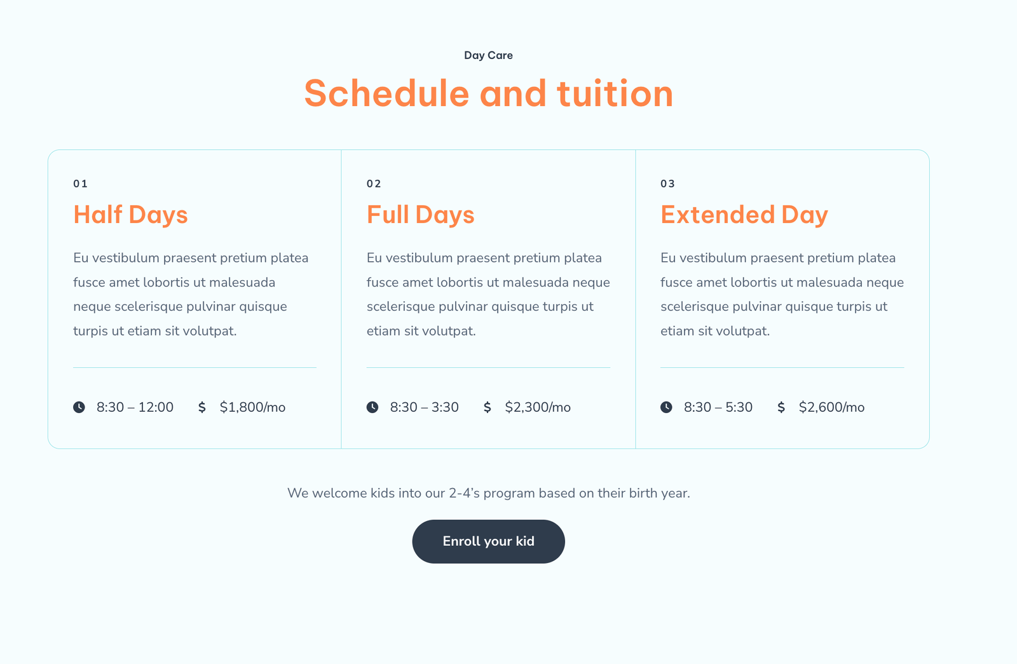Click the 8:30 – 5:30 schedule time
Screen dimensions: 1017x664
(718, 407)
